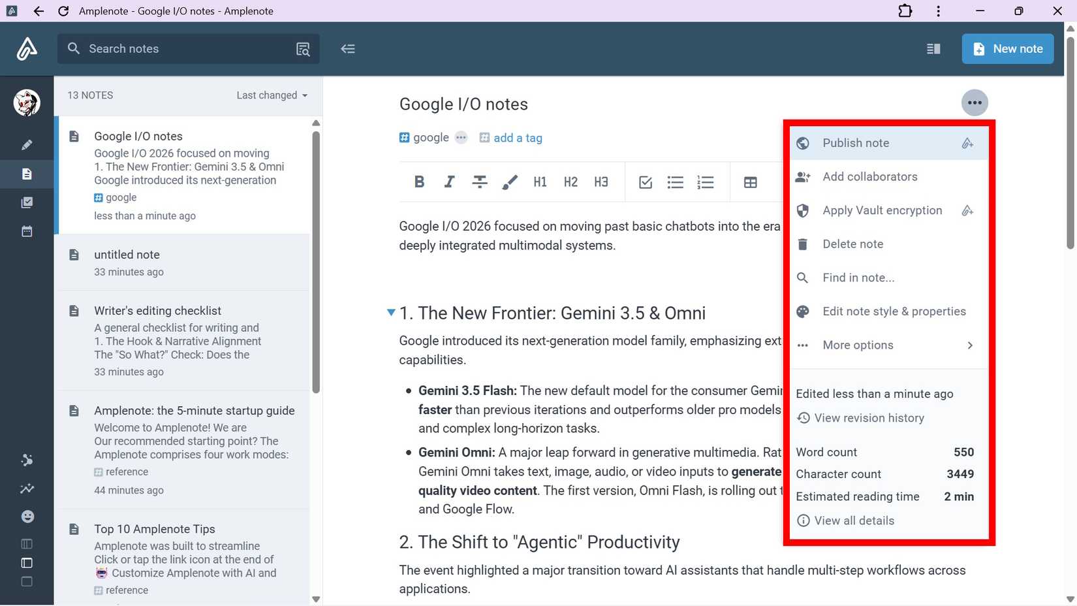Select Publish note menu item
Screen dimensions: 1077x606
pyautogui.click(x=889, y=143)
